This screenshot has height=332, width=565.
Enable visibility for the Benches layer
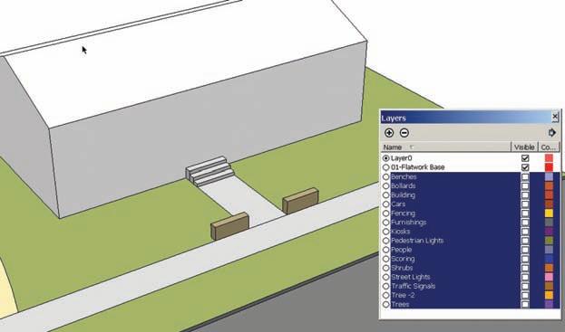coord(525,176)
